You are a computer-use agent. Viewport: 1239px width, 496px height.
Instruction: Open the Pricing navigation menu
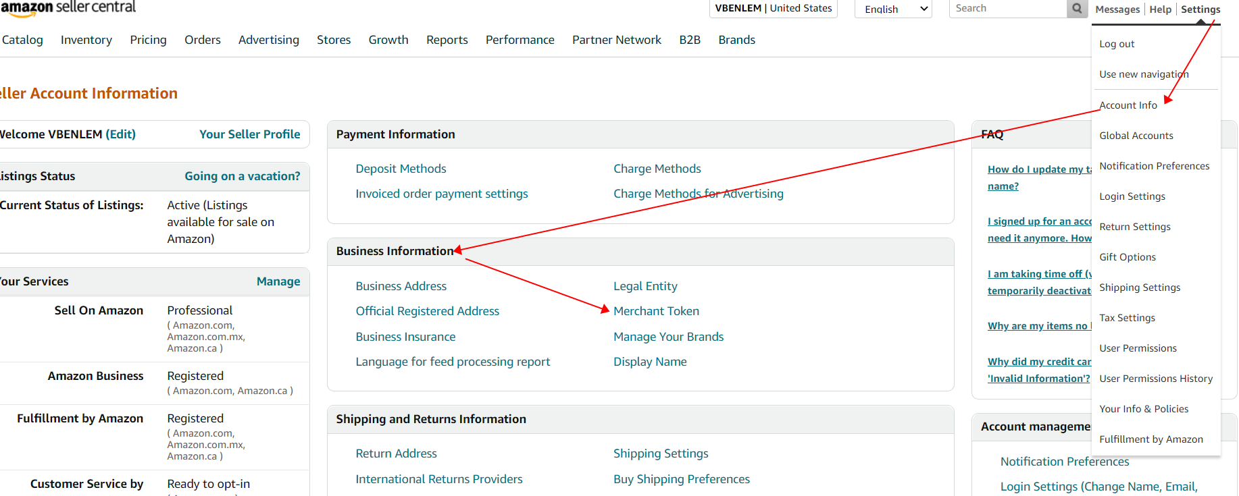(148, 40)
